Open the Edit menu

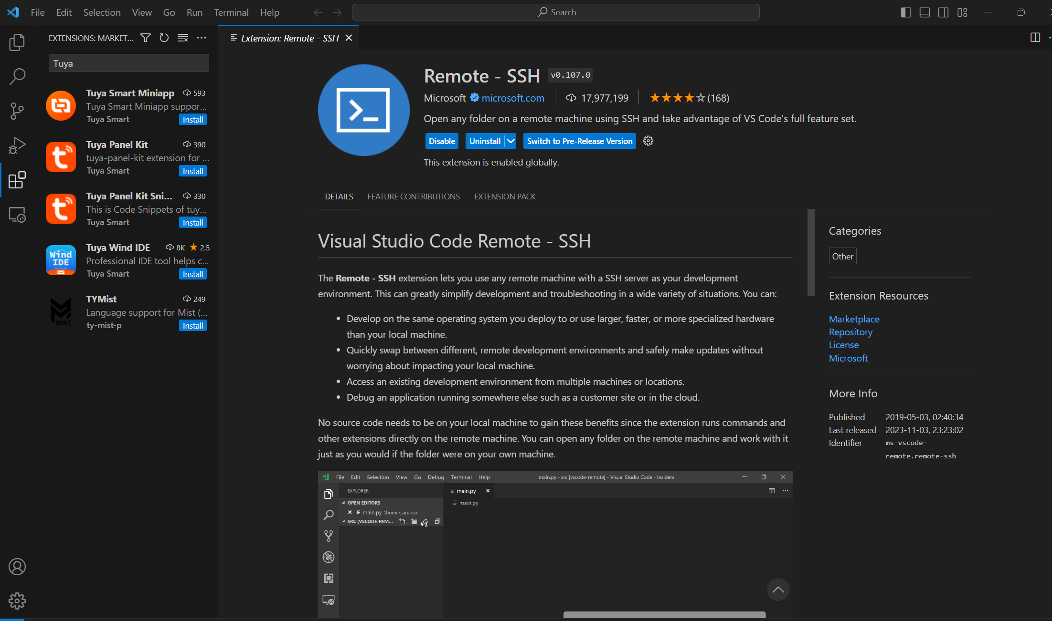pyautogui.click(x=64, y=12)
